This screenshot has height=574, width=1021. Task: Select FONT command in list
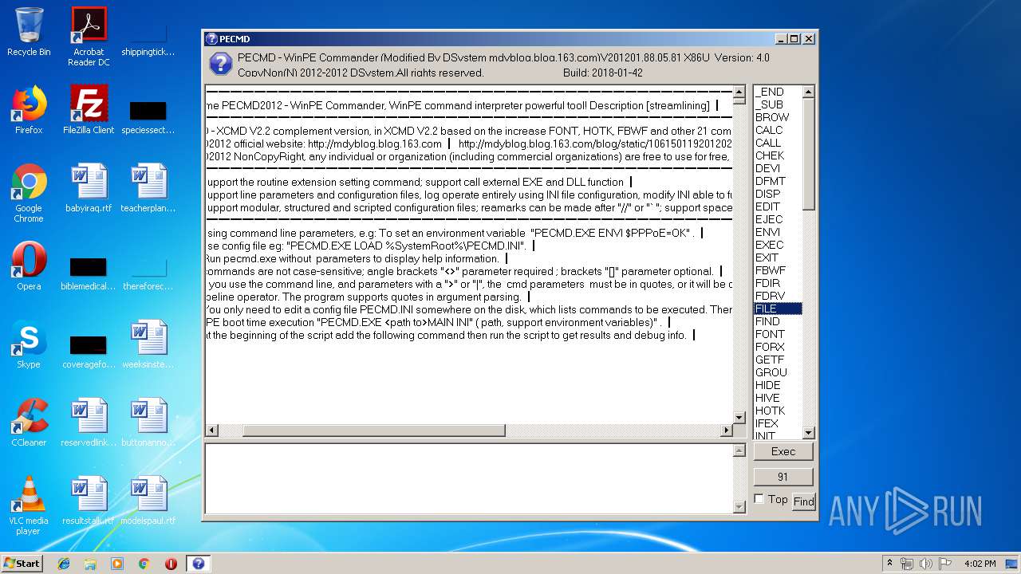point(778,334)
